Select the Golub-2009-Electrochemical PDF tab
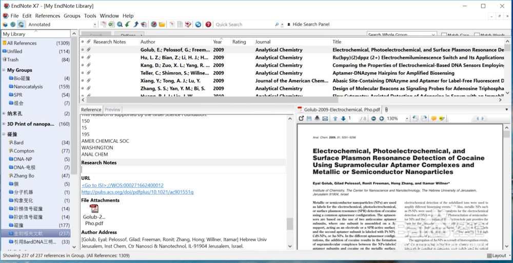 point(339,109)
